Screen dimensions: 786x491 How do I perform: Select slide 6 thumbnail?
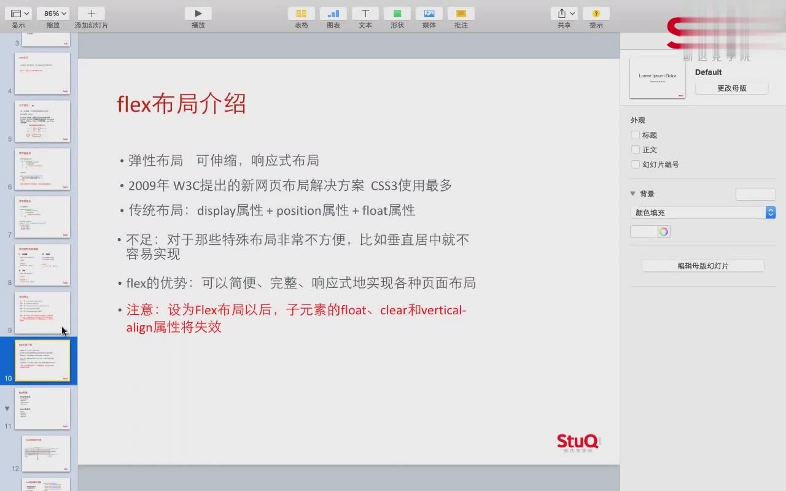click(x=42, y=169)
